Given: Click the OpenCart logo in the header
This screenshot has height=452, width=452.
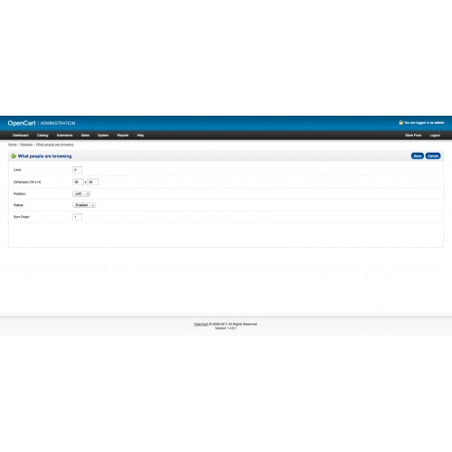Looking at the screenshot, I should click(22, 123).
